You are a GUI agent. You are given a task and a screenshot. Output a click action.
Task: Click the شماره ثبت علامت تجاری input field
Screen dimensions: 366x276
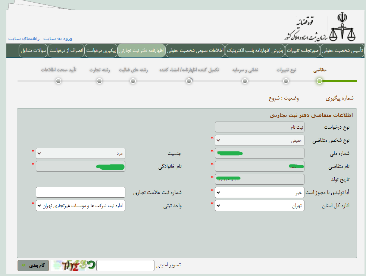click(80, 192)
